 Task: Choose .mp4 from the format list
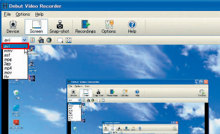pyautogui.click(x=15, y=68)
